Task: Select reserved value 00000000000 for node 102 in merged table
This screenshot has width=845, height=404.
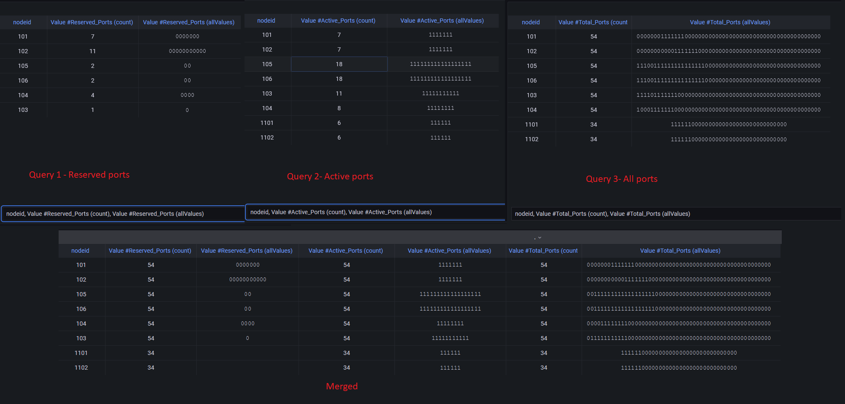Action: (x=248, y=280)
